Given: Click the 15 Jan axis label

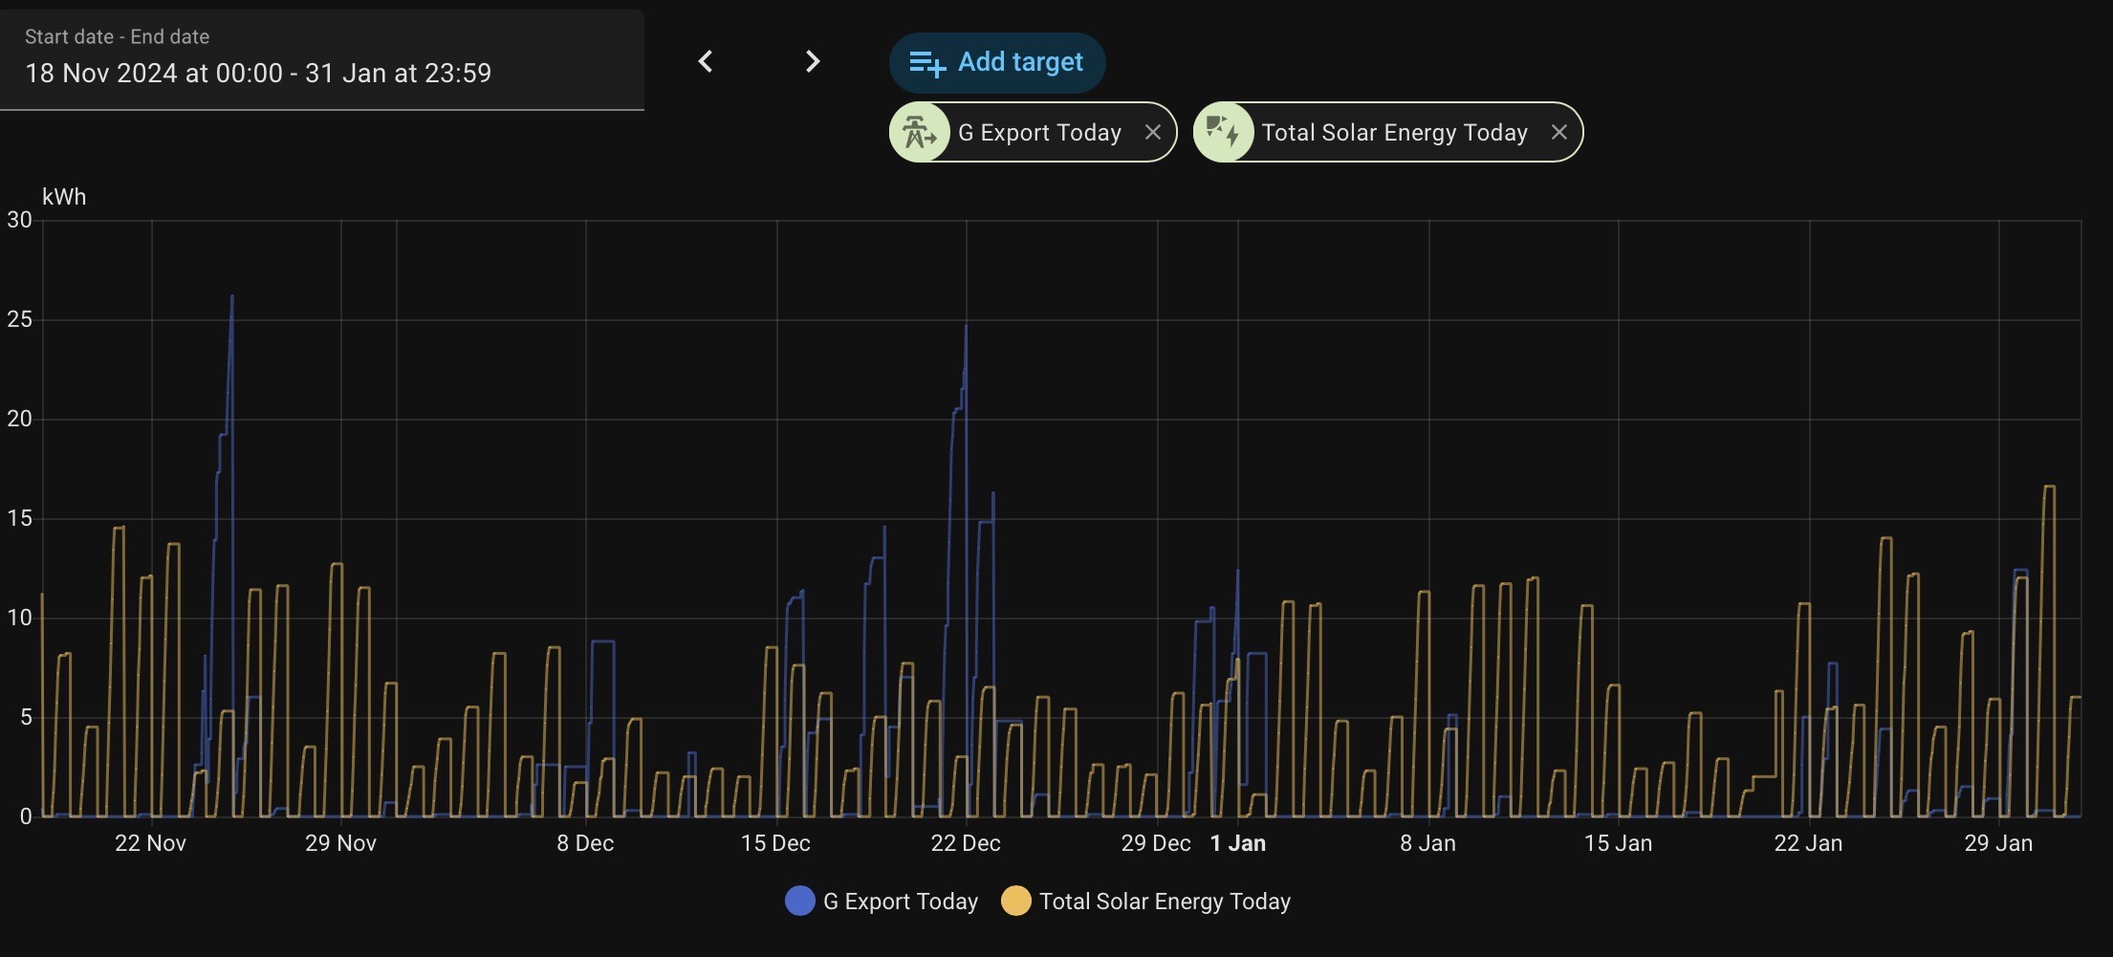Looking at the screenshot, I should point(1618,844).
